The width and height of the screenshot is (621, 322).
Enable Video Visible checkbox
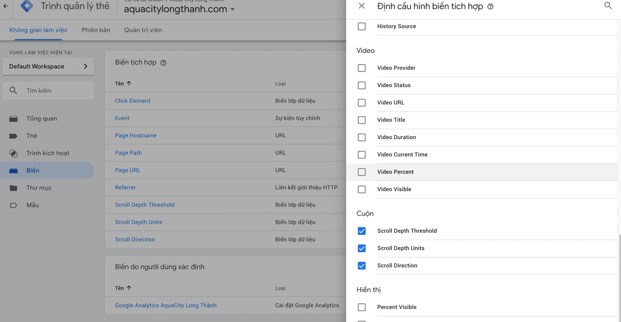point(362,189)
